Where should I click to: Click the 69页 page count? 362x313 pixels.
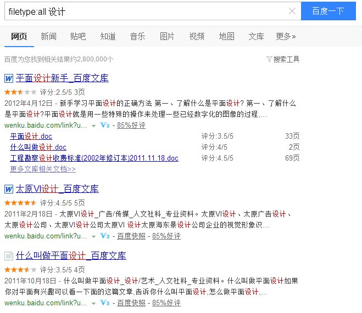(x=292, y=158)
